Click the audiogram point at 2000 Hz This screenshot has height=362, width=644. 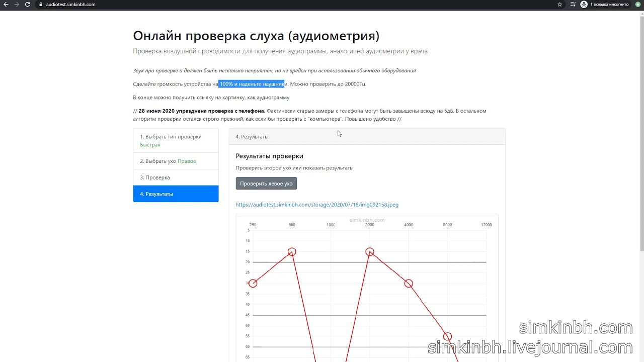[x=370, y=251]
